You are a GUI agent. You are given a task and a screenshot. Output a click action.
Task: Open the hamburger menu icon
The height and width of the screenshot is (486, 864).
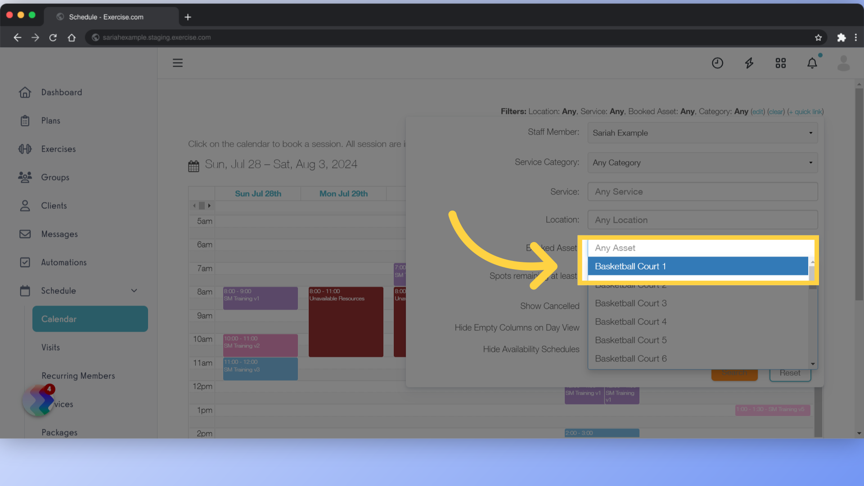[178, 63]
